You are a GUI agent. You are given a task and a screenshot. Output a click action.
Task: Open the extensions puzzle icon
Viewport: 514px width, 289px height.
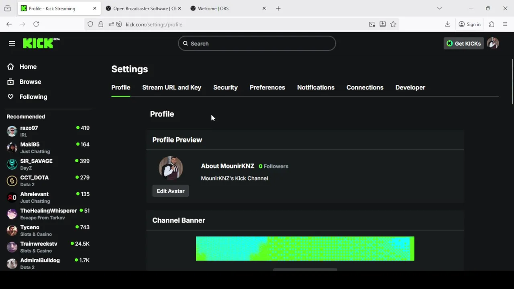pos(492,24)
